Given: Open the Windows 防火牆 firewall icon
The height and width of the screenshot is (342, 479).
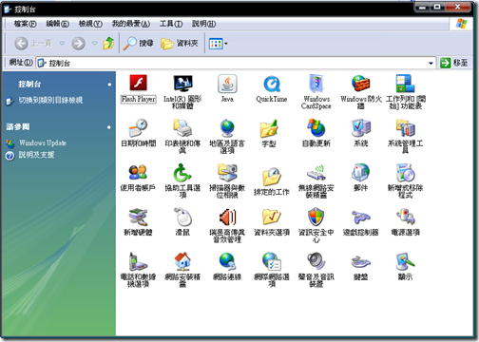Looking at the screenshot, I should click(360, 84).
